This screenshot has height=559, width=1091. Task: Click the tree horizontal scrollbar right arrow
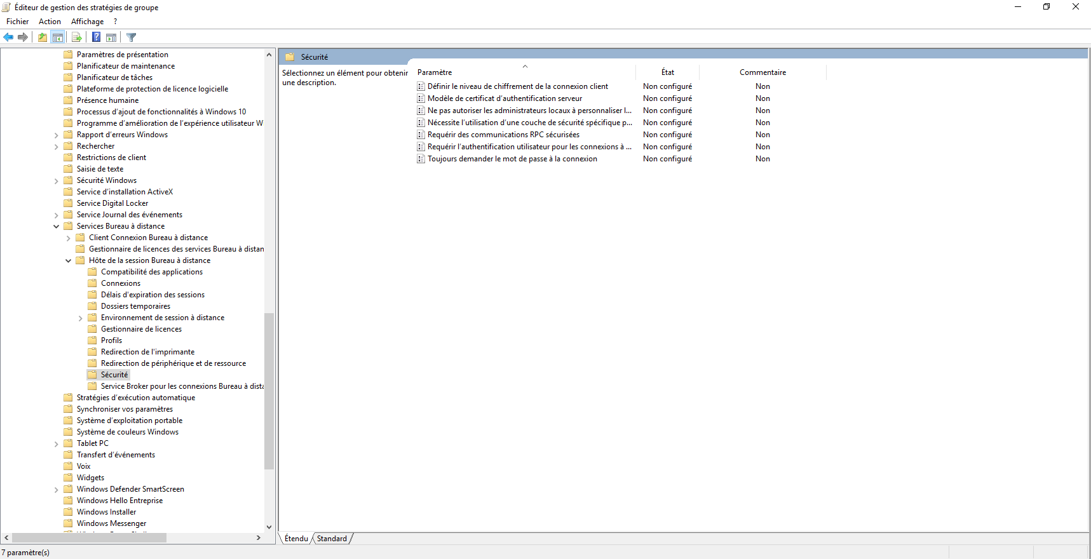pyautogui.click(x=258, y=538)
